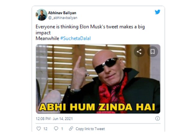Click the bookmark icon on the meme image
This screenshot has height=135, width=180.
coord(152,52)
